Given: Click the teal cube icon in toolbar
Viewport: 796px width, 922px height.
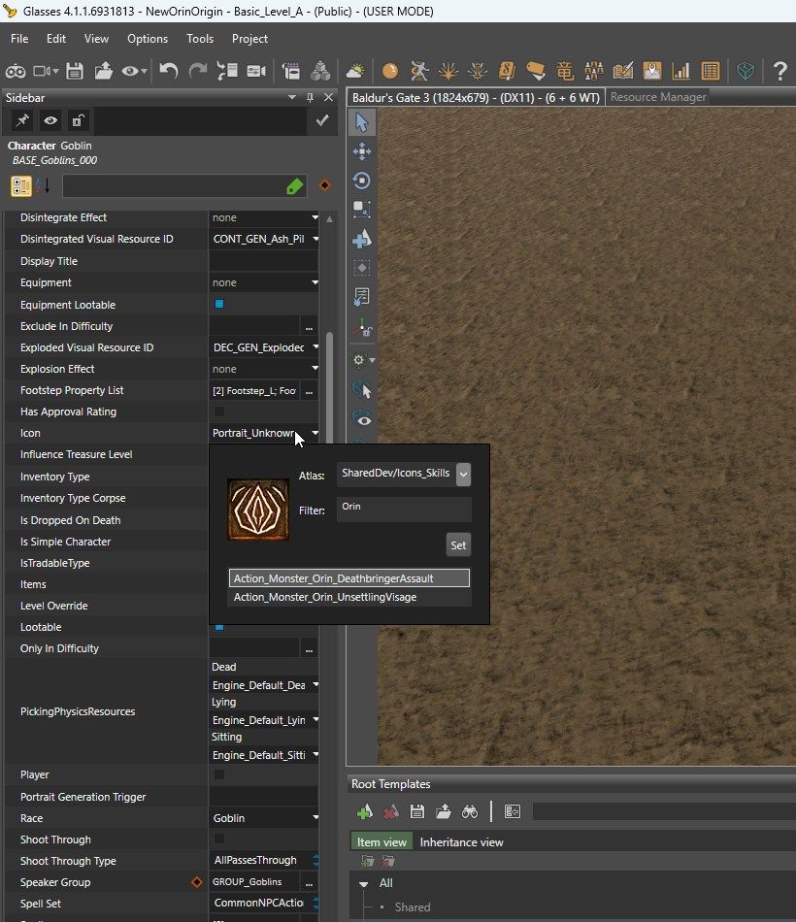Looking at the screenshot, I should coord(746,71).
